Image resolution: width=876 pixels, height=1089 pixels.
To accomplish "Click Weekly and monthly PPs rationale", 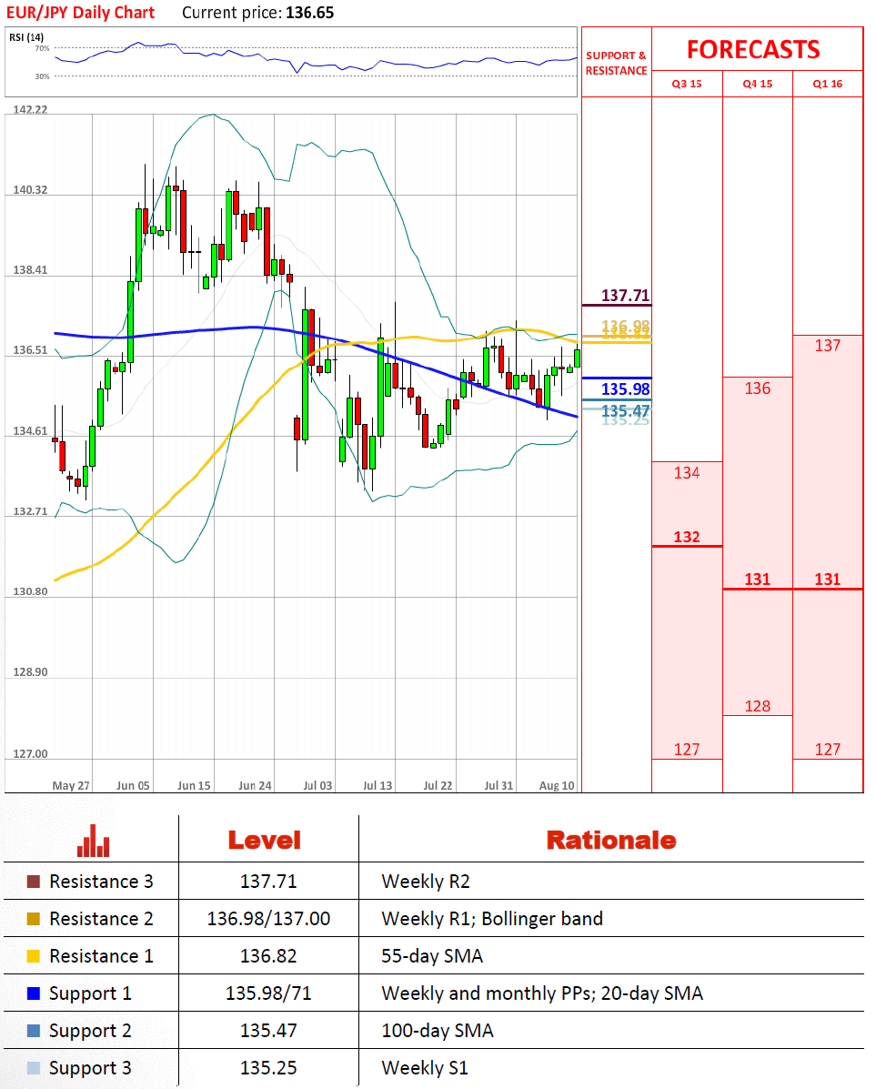I will 542,993.
